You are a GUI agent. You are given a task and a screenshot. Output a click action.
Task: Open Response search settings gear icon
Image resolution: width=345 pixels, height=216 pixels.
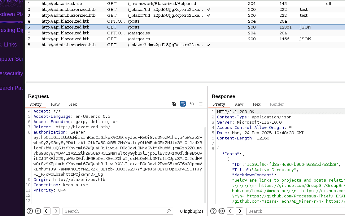pyautogui.click(x=222, y=211)
